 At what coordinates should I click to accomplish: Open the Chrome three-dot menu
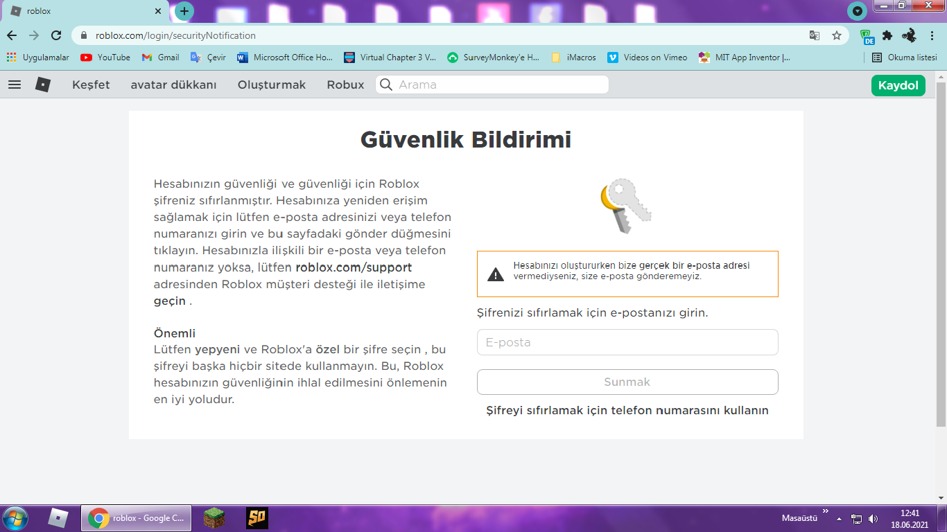click(x=932, y=35)
